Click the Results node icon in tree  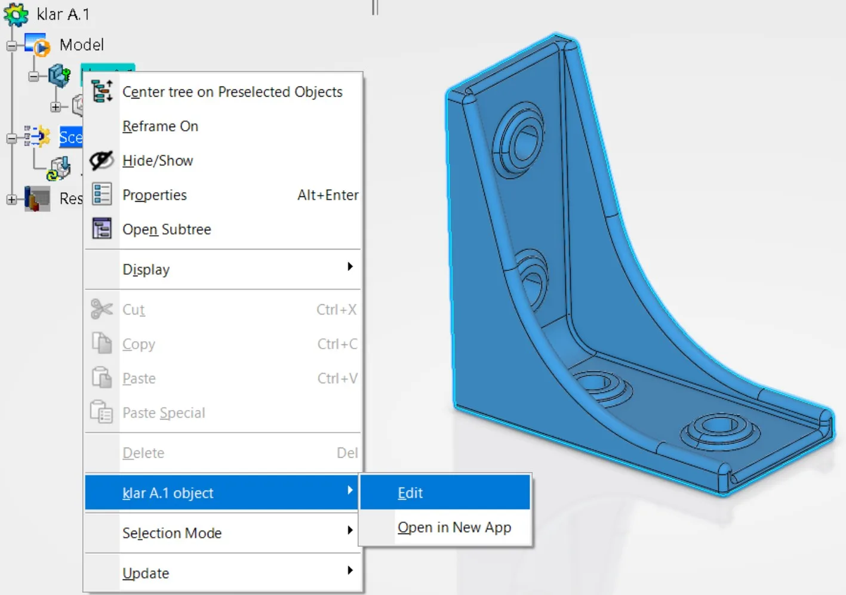point(37,199)
